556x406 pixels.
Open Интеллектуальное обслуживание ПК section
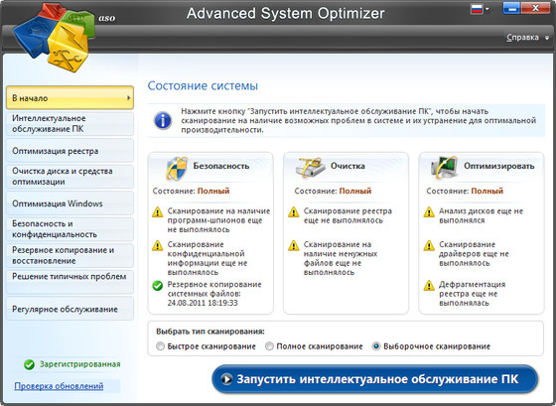(69, 124)
